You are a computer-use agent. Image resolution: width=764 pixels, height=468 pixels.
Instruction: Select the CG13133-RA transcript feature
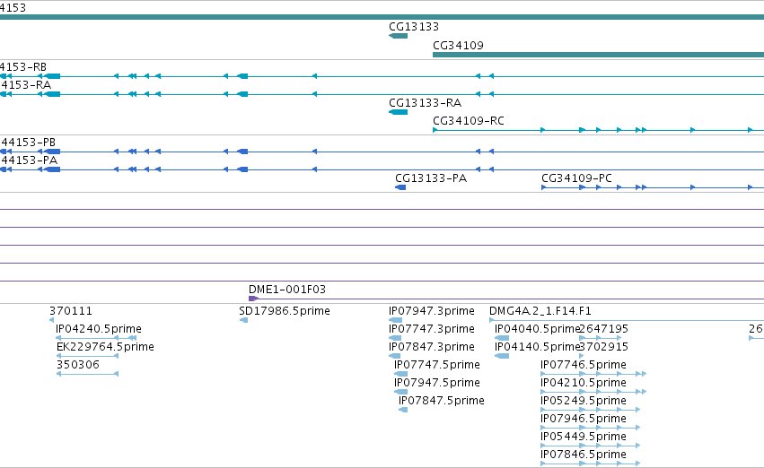(x=398, y=112)
